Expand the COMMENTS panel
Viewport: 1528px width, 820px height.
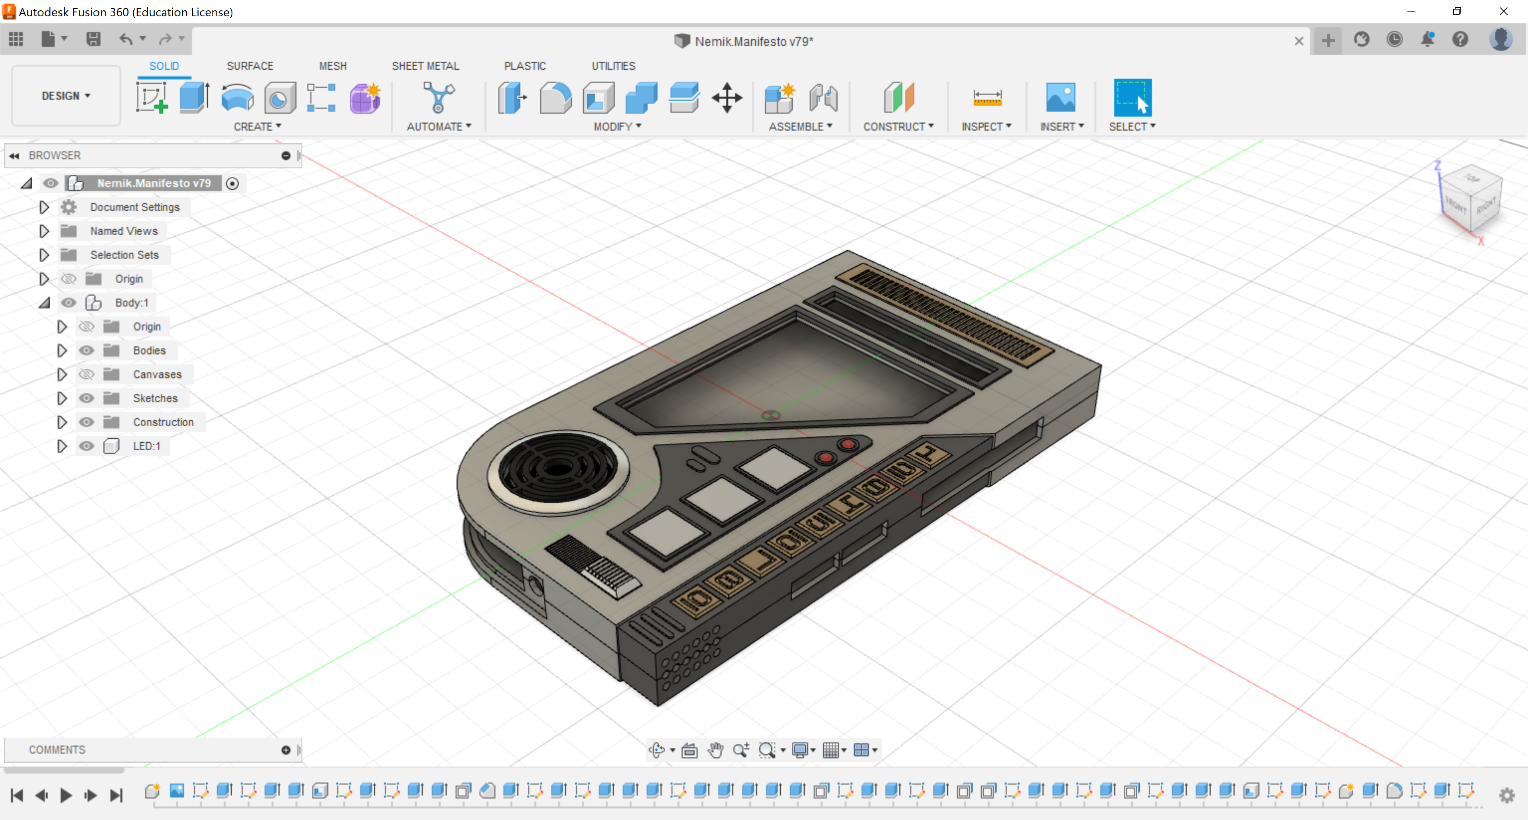pyautogui.click(x=286, y=750)
